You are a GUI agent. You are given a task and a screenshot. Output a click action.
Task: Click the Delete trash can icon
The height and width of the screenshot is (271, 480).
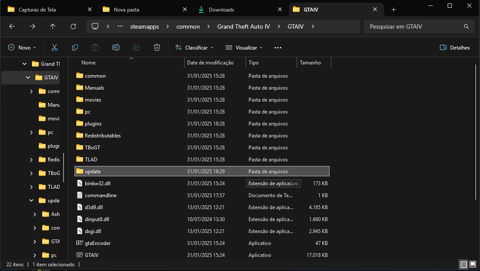click(157, 47)
